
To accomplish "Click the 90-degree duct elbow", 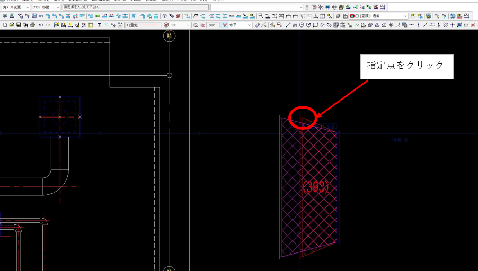I will [x=56, y=182].
